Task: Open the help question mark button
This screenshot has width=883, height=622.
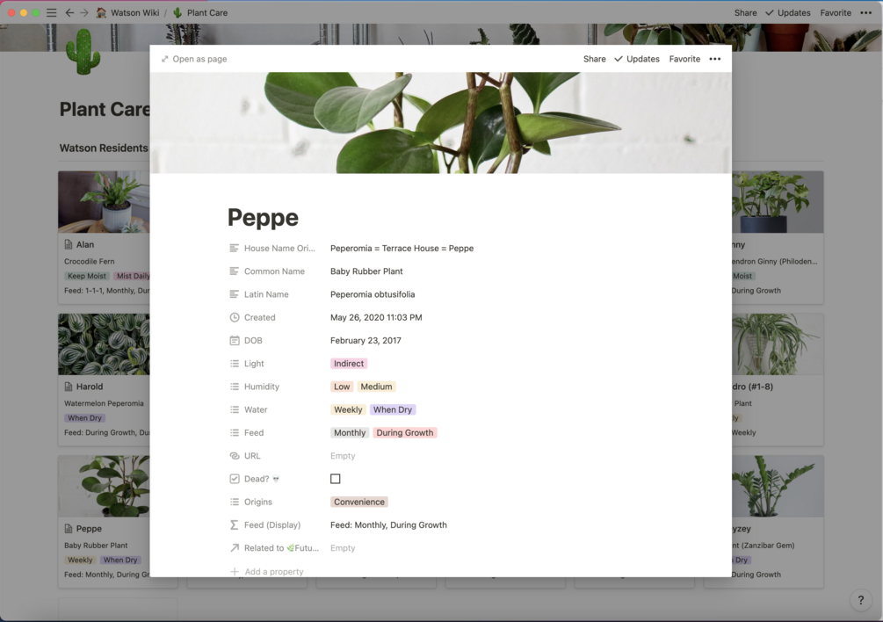Action: click(860, 600)
